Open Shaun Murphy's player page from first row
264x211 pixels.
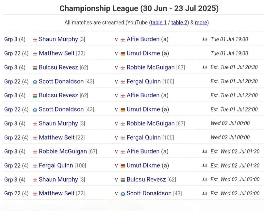pyautogui.click(x=58, y=39)
